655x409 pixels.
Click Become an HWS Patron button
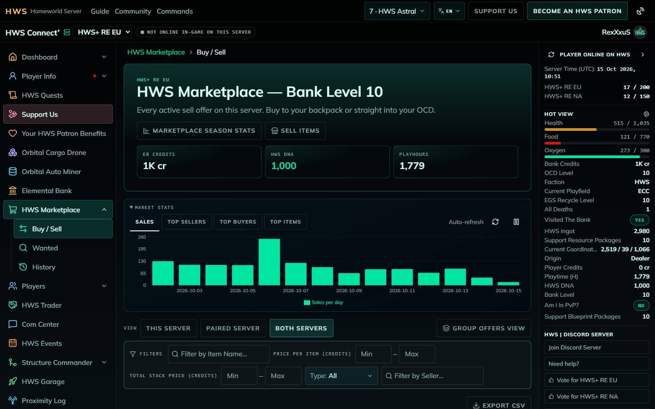[577, 11]
